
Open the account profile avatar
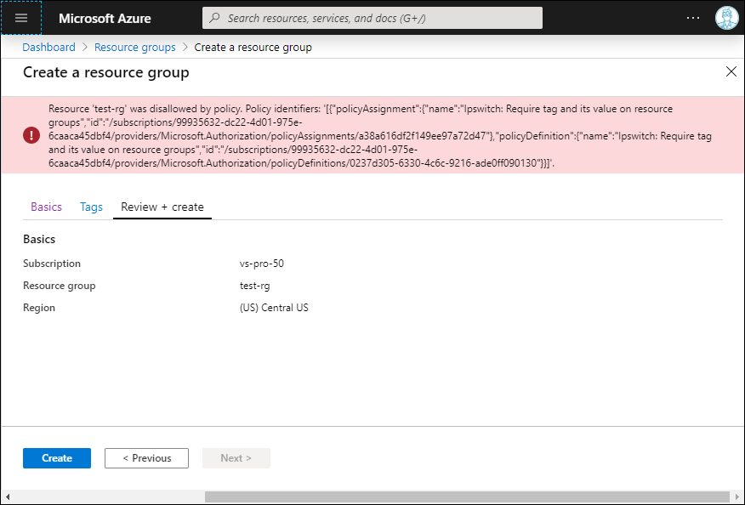pyautogui.click(x=726, y=18)
